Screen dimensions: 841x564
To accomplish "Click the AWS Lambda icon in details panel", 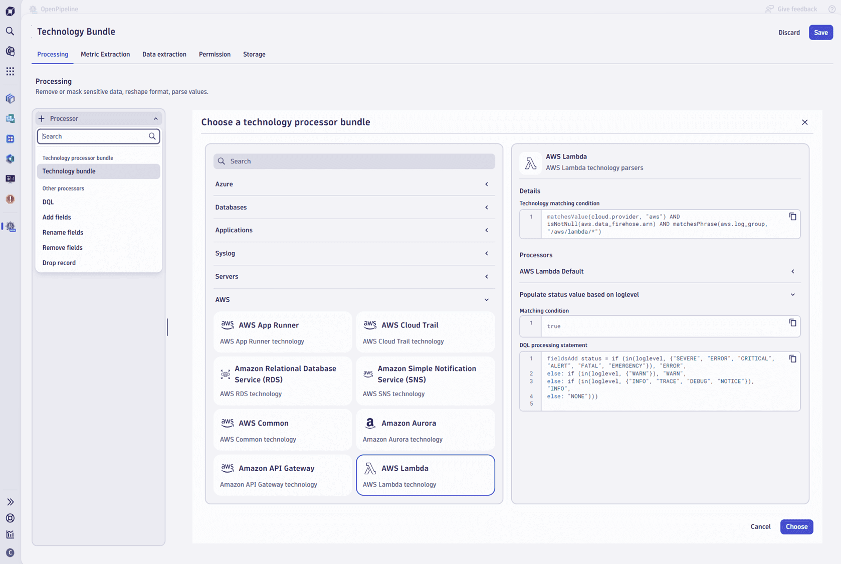I will point(530,162).
